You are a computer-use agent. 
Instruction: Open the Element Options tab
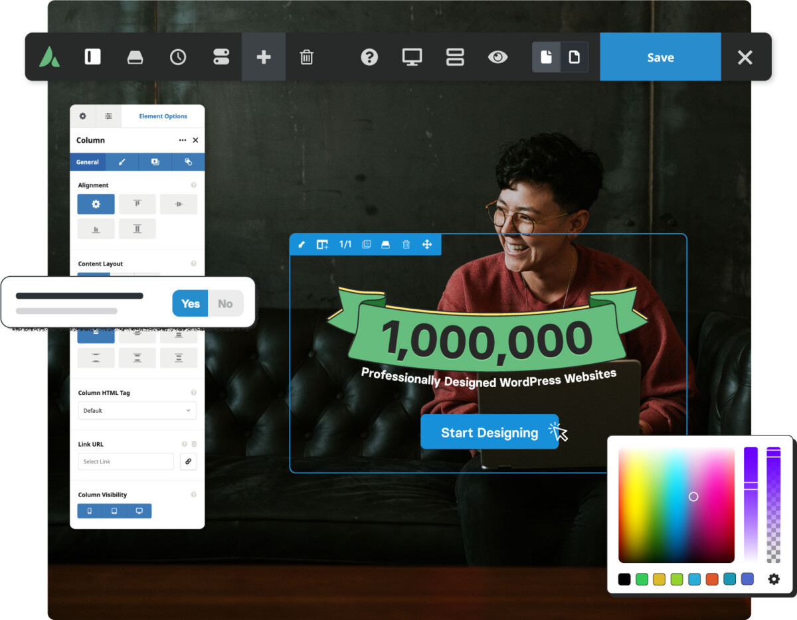(163, 116)
